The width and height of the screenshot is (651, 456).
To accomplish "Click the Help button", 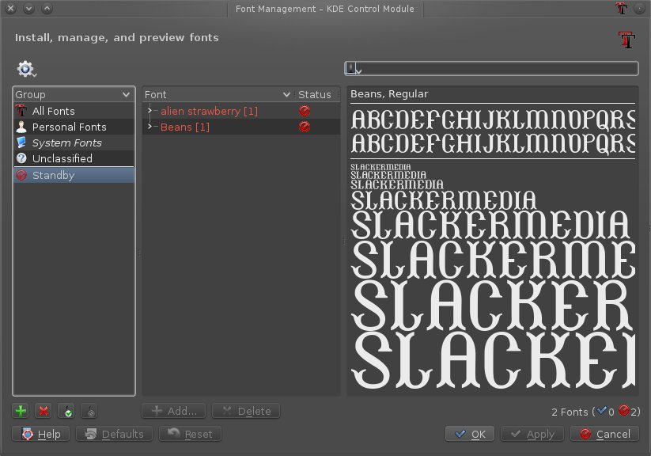I will pos(41,434).
